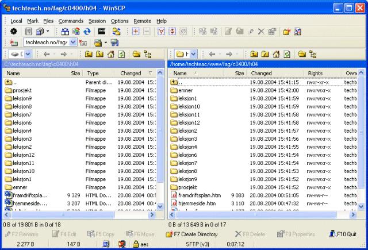The height and width of the screenshot is (250, 368).
Task: Click the Unselect Files minus icon
Action: (147, 32)
